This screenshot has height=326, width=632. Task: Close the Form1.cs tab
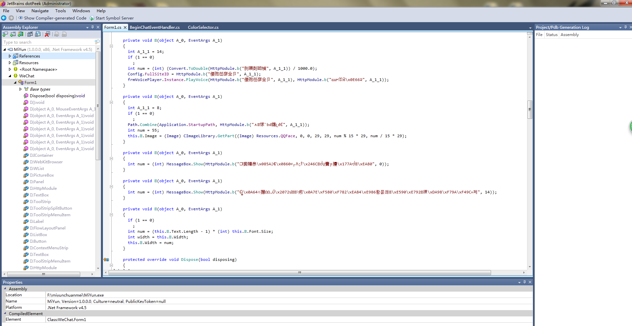coord(125,27)
